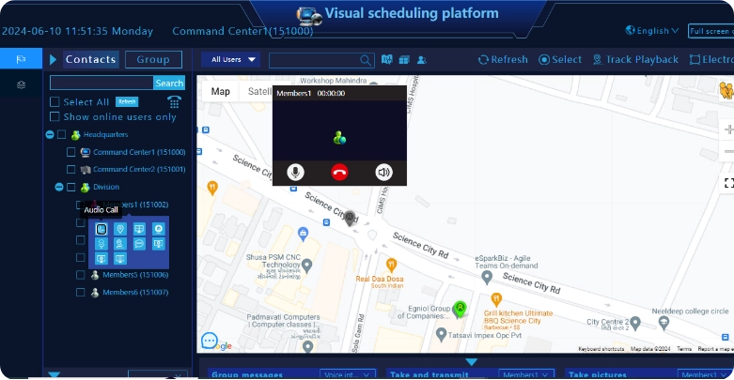Mute the microphone in the call window
Image resolution: width=734 pixels, height=380 pixels.
click(x=295, y=172)
